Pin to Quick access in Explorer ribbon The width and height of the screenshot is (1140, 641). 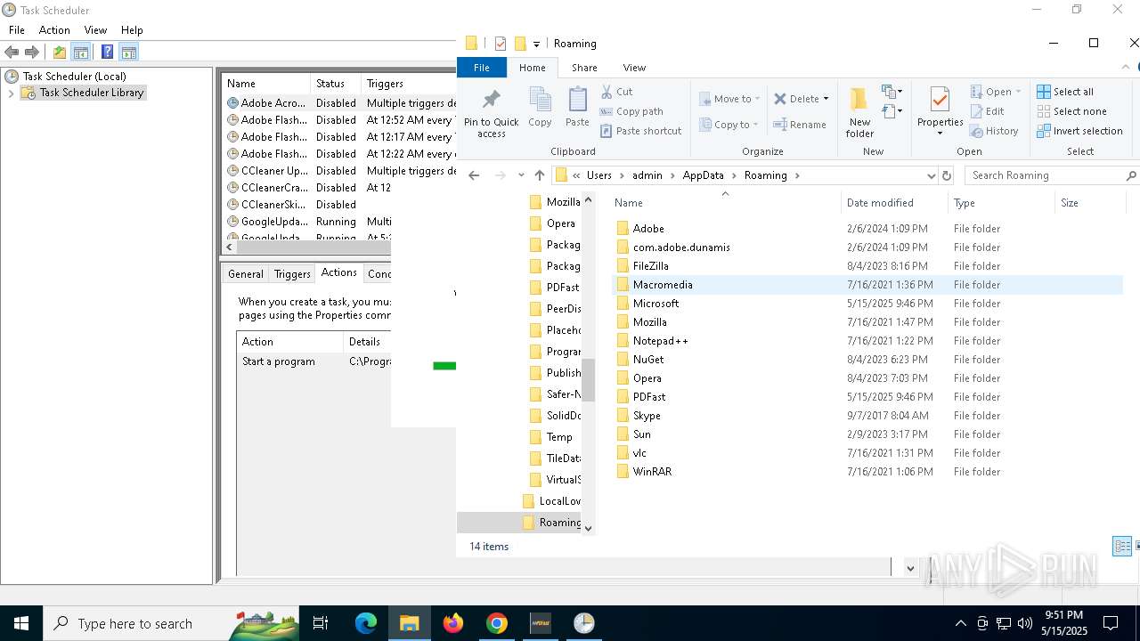(x=491, y=112)
